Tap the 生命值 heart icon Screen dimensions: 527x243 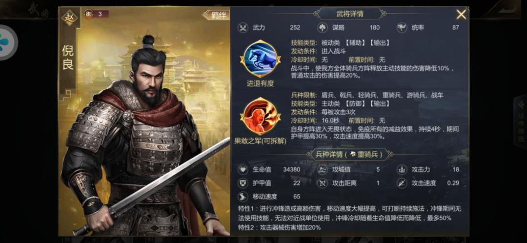pyautogui.click(x=243, y=169)
